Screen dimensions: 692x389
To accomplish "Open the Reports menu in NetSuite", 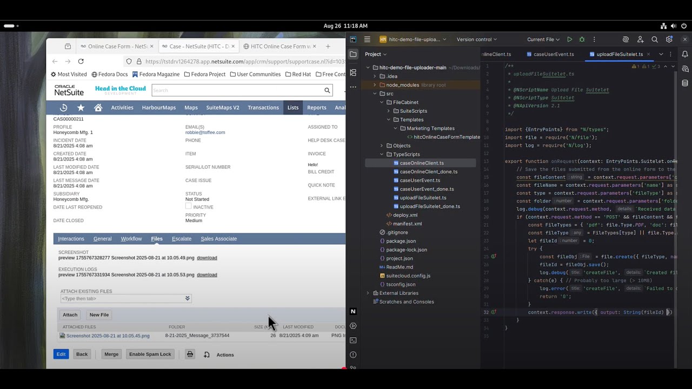I will [x=317, y=108].
